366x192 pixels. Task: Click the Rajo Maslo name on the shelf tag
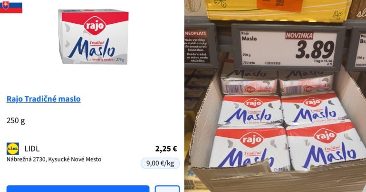[249, 37]
